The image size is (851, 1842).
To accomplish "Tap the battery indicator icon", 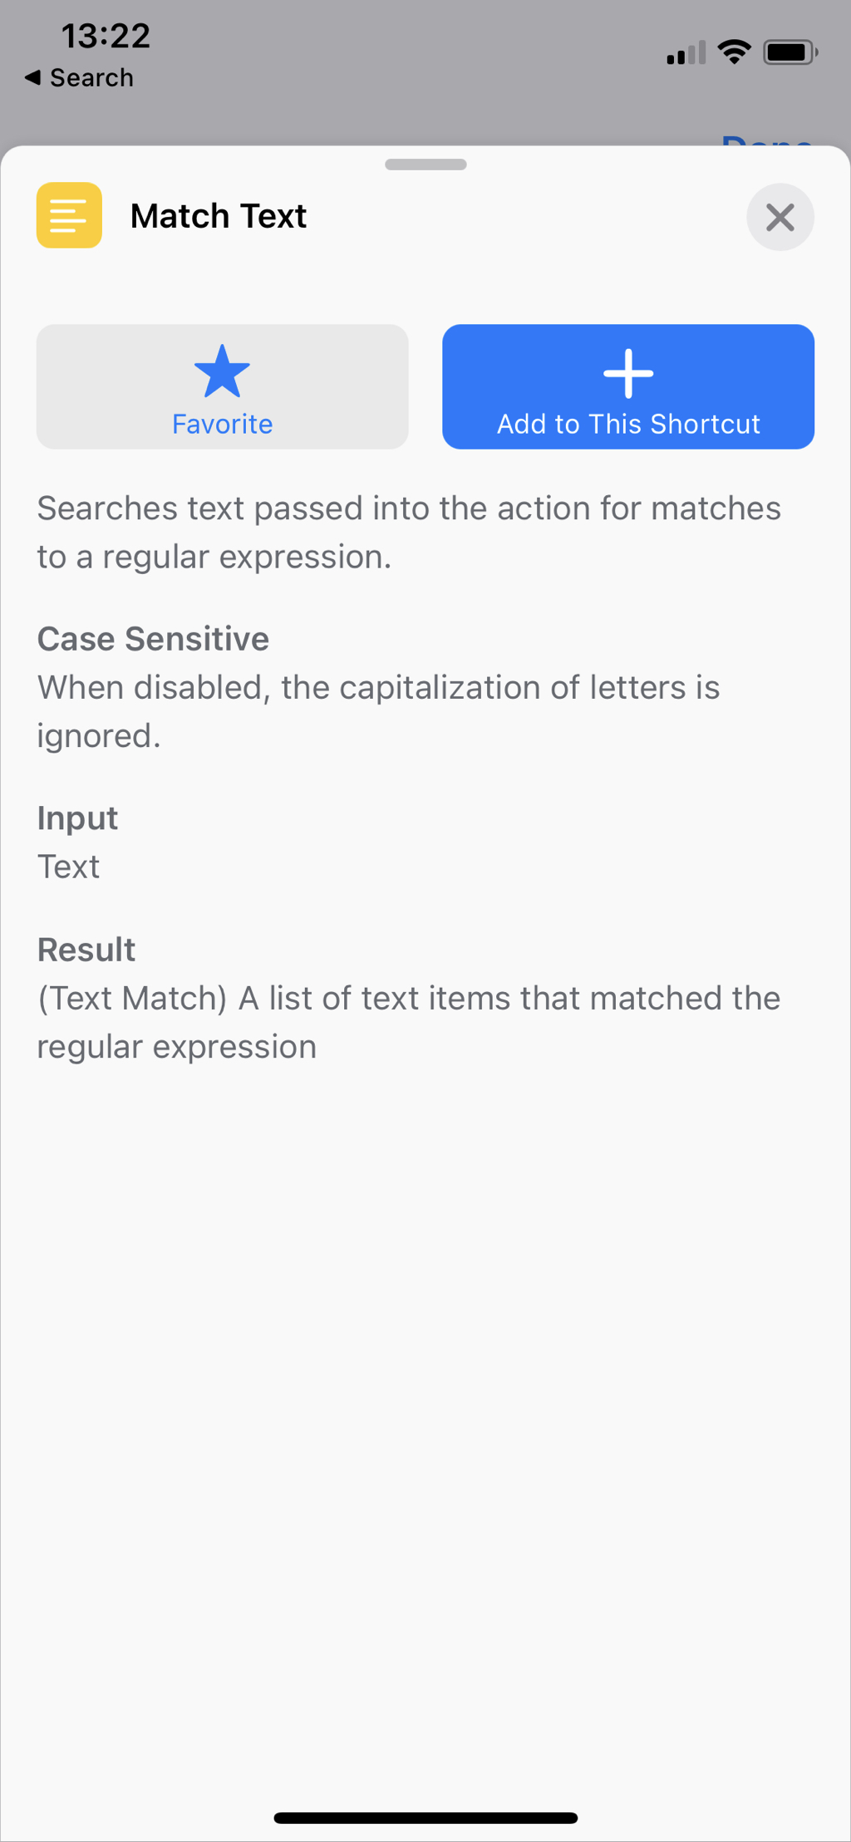I will click(790, 52).
